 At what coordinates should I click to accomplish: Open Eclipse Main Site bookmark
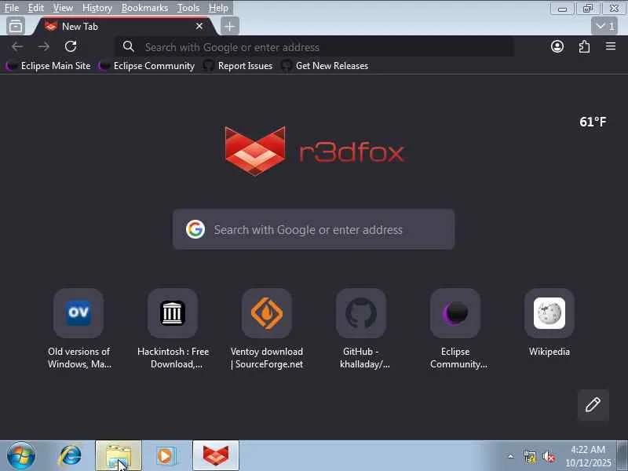pyautogui.click(x=48, y=66)
